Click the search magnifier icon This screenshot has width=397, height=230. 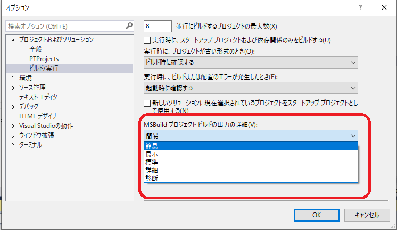129,25
